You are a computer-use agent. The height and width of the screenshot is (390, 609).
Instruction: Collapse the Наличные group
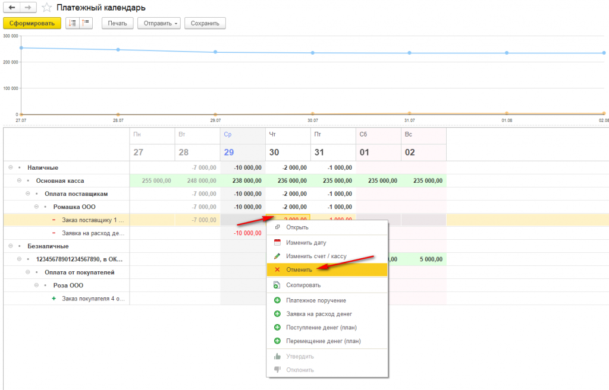pyautogui.click(x=11, y=167)
